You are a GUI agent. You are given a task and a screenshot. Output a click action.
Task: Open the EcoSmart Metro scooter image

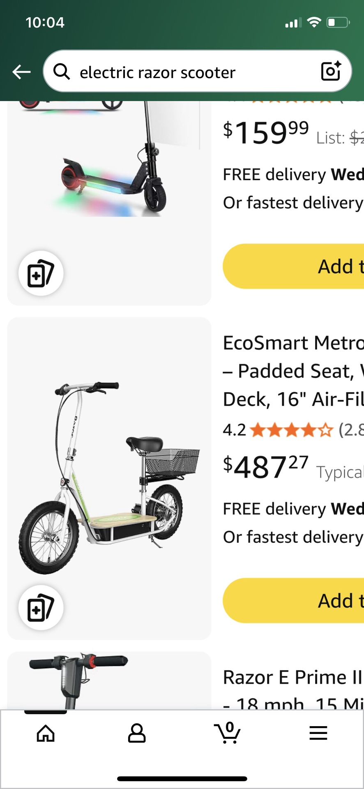pyautogui.click(x=109, y=477)
